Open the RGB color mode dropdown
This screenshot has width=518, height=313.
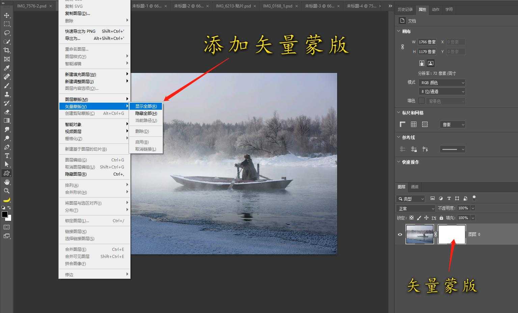[x=442, y=82]
